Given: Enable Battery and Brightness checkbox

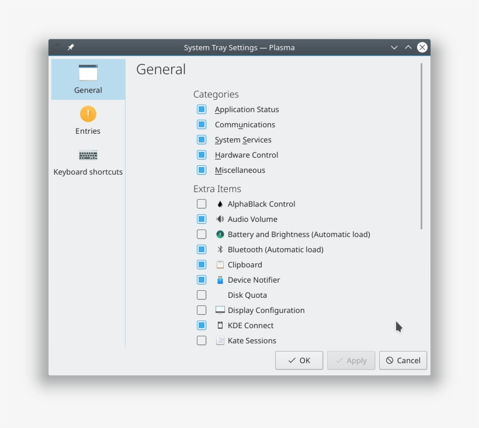Looking at the screenshot, I should [202, 235].
